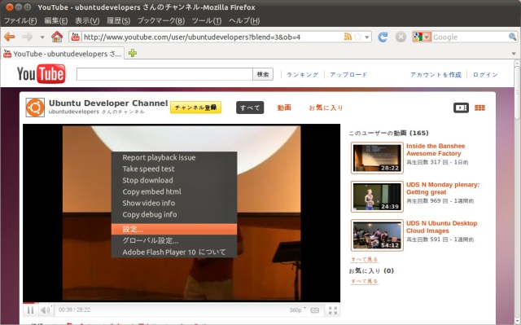Select the すべて channel tab
The height and width of the screenshot is (325, 521).
250,108
